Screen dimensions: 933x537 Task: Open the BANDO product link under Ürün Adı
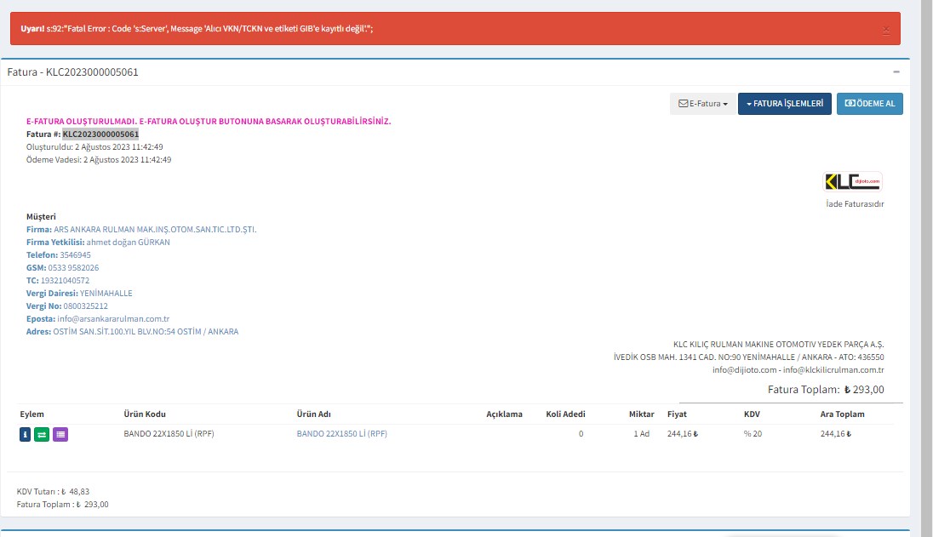pyautogui.click(x=341, y=434)
